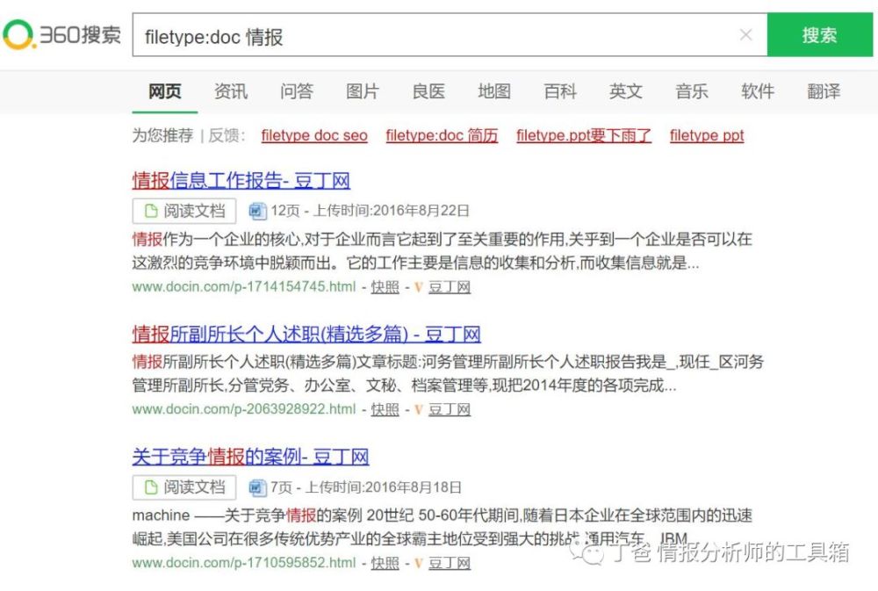
Task: Click 阅读文档 button under 关于竞争情报的案例
Action: coord(184,487)
